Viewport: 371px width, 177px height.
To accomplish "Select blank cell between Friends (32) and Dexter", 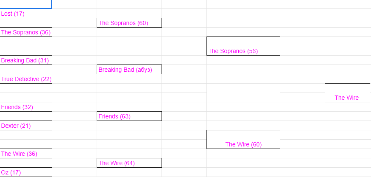I will click(26, 116).
